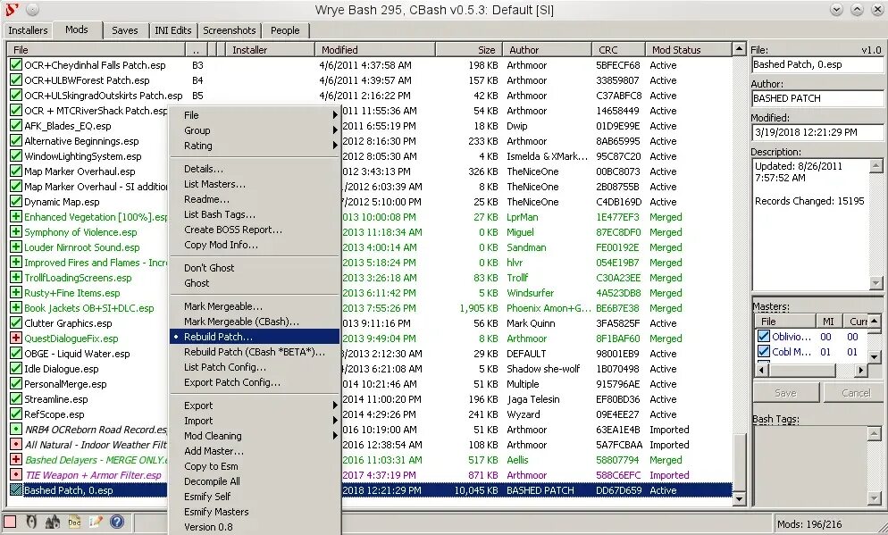Viewport: 888px width, 535px height.
Task: Select Create BOSS Report...
Action: coord(255,230)
